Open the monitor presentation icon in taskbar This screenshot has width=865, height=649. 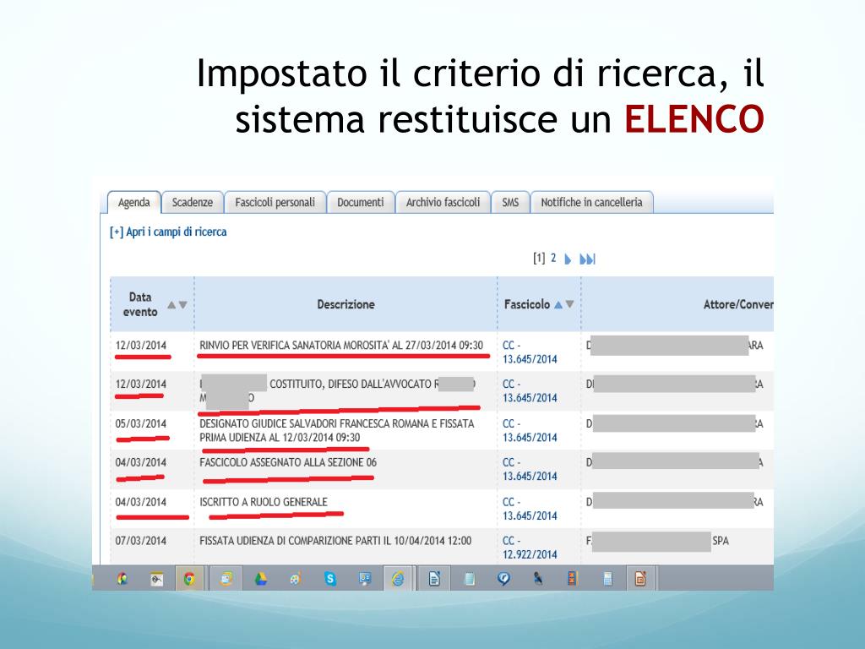pyautogui.click(x=365, y=579)
